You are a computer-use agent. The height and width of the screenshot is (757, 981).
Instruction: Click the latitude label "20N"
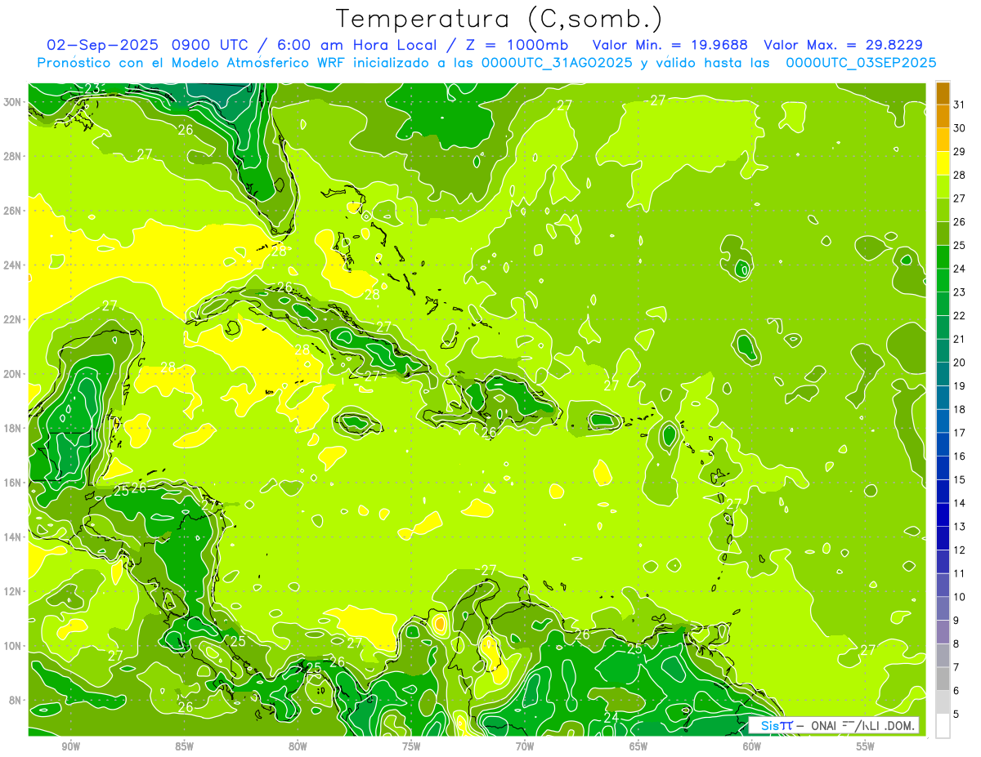click(x=12, y=374)
